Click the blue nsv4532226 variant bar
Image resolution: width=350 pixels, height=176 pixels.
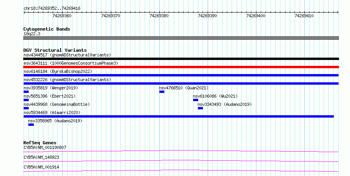coord(181,83)
